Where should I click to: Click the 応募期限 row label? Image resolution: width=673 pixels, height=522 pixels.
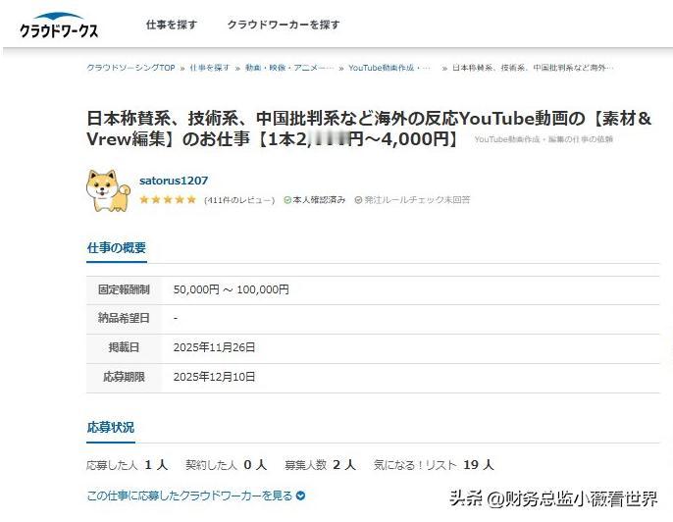tap(124, 377)
